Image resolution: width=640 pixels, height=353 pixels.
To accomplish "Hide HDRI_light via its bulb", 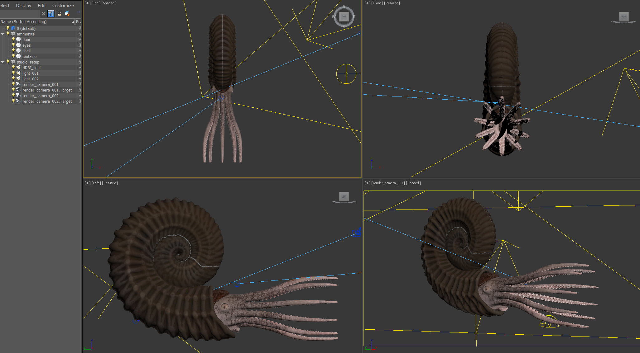I will [13, 67].
